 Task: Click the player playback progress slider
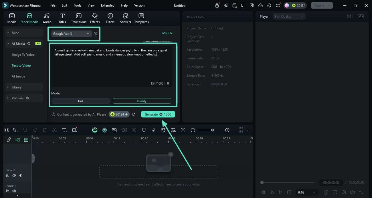tap(287, 183)
